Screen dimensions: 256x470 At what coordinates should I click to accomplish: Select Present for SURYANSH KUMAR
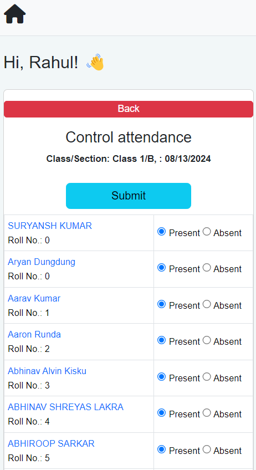pos(162,232)
